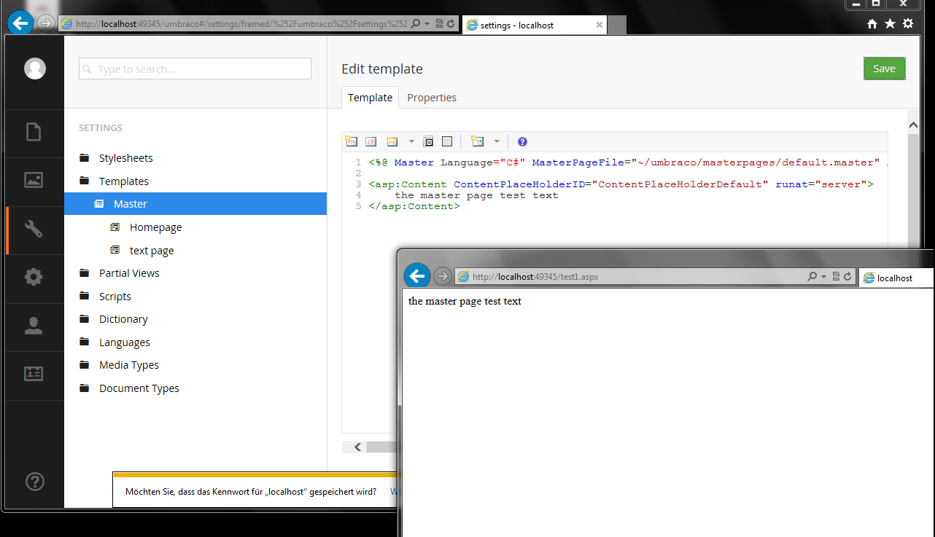Save the template with Save button
935x537 pixels.
[x=884, y=68]
